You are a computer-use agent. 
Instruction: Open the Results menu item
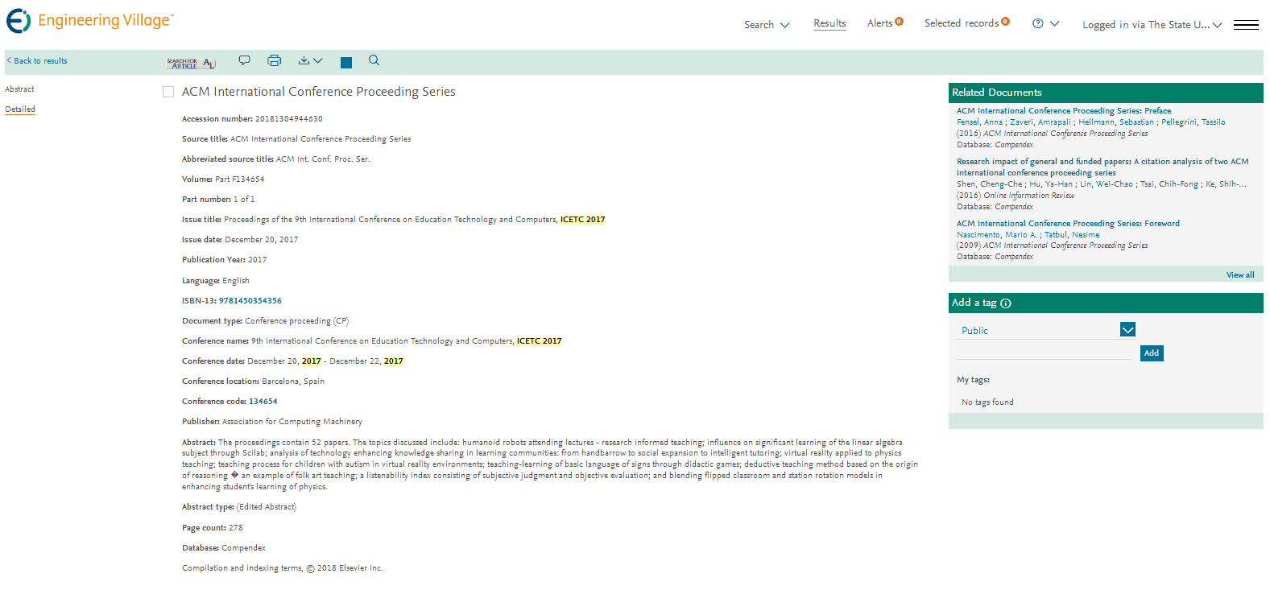click(829, 23)
